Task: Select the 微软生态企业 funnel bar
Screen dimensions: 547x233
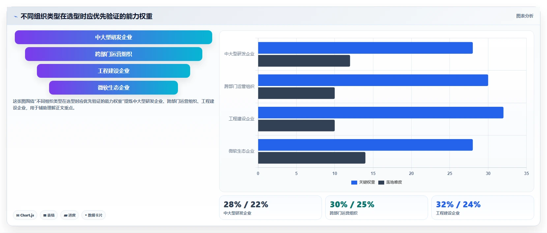Action: 113,88
